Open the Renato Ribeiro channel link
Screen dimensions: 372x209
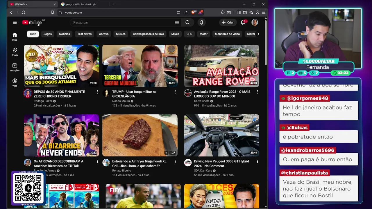click(122, 171)
